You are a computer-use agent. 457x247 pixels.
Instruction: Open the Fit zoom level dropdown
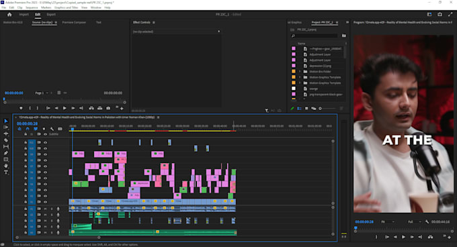click(388, 221)
